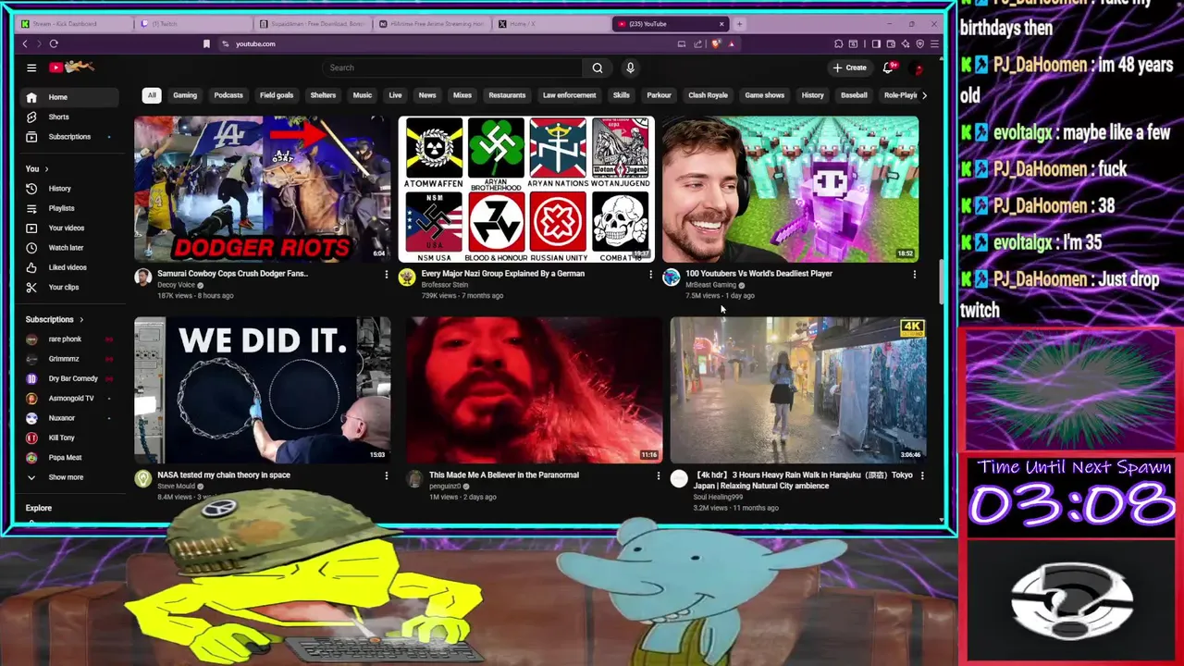The height and width of the screenshot is (666, 1184).
Task: Open Liked videos in sidebar
Action: [x=68, y=267]
